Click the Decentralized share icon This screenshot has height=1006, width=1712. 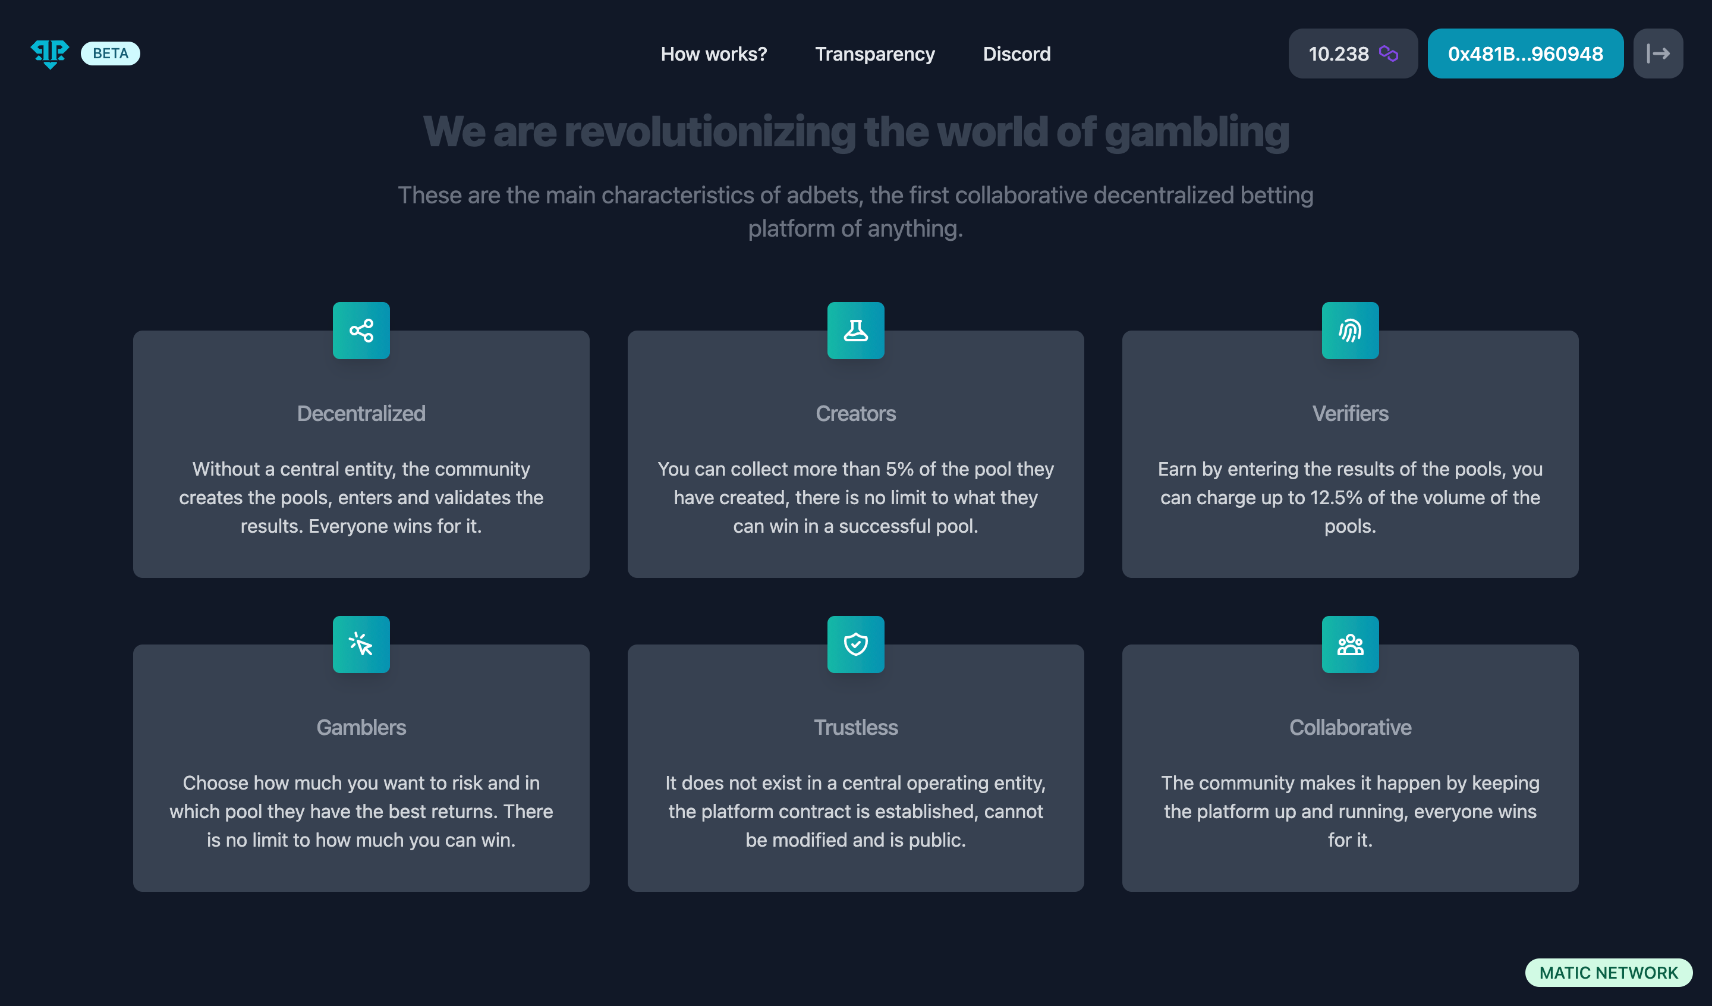point(361,331)
